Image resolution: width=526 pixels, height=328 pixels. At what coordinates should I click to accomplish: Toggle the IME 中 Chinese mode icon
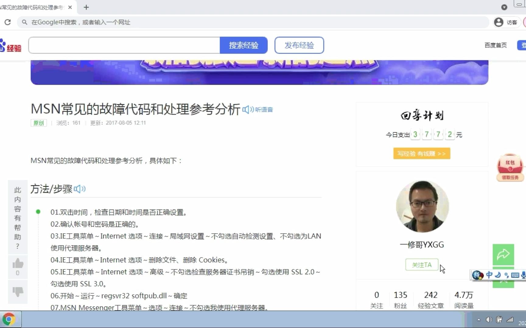(489, 275)
